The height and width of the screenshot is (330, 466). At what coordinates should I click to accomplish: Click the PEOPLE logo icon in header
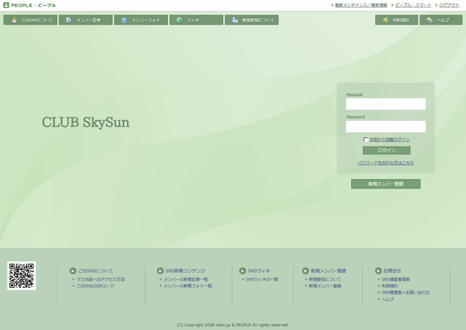click(6, 5)
